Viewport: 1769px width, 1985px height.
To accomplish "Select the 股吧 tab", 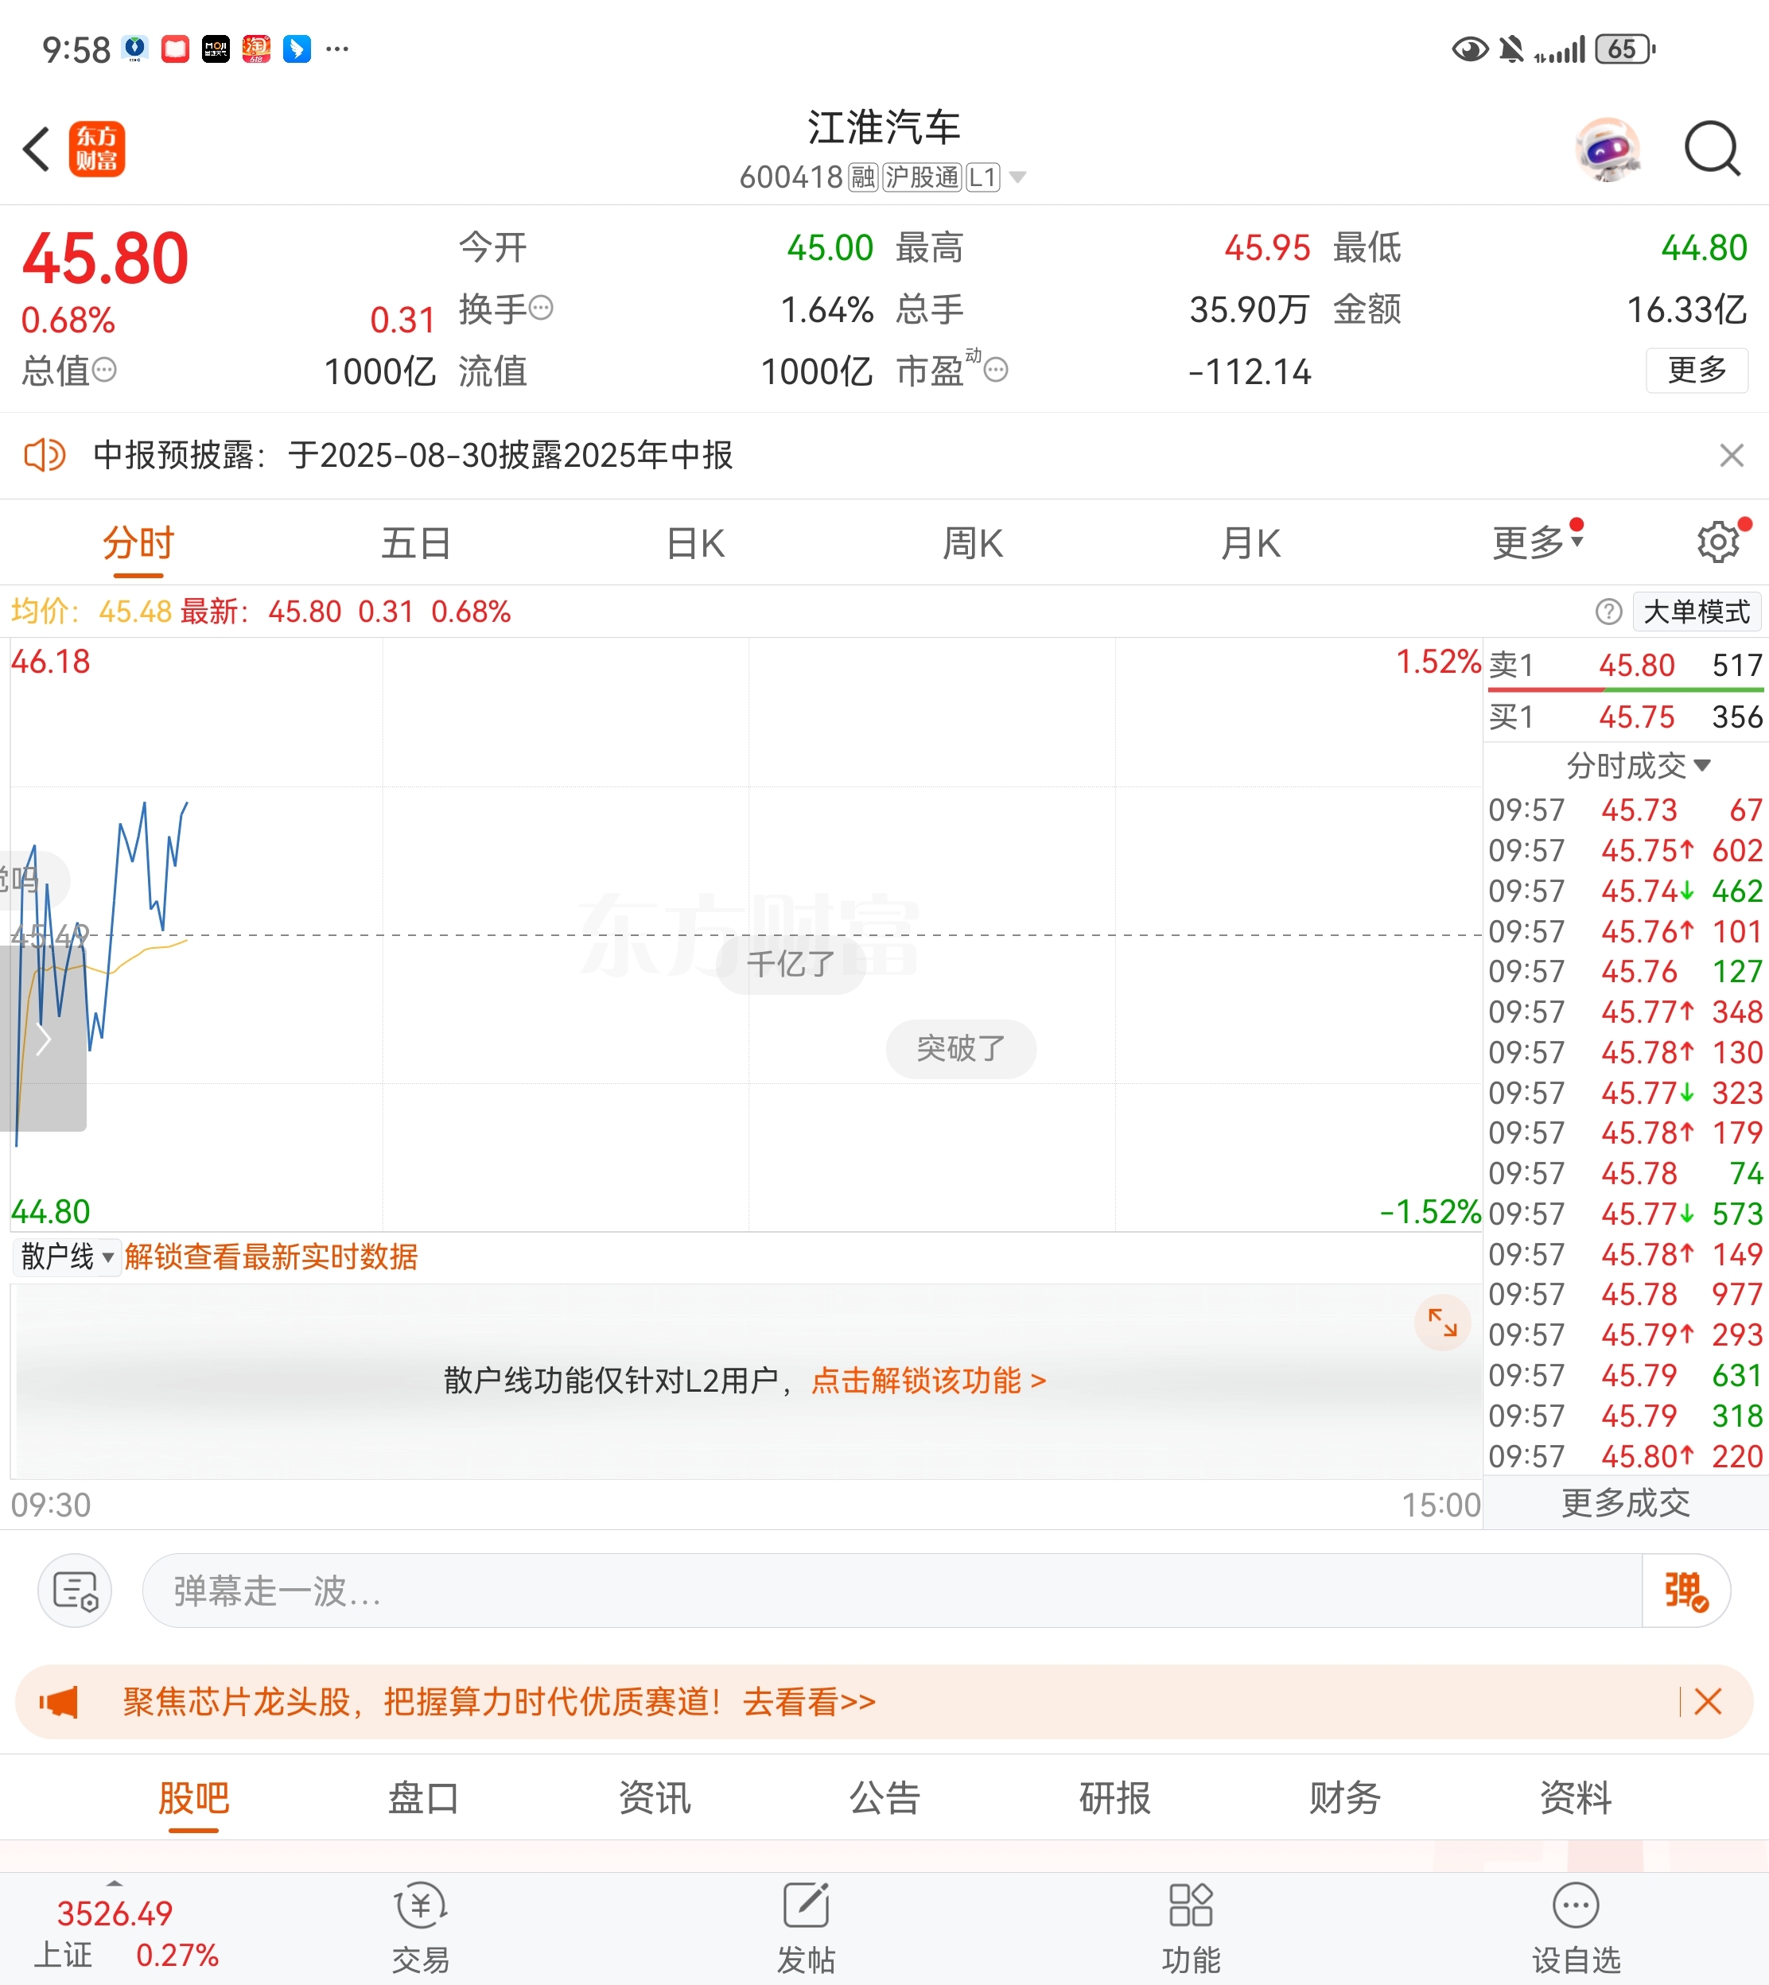I will click(x=193, y=1797).
